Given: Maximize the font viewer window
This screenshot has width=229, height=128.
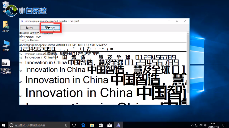Looking at the screenshot, I should (177, 21).
